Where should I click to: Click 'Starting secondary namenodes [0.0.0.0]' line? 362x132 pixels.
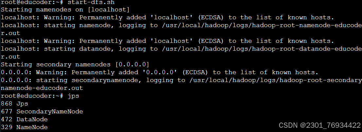point(75,64)
